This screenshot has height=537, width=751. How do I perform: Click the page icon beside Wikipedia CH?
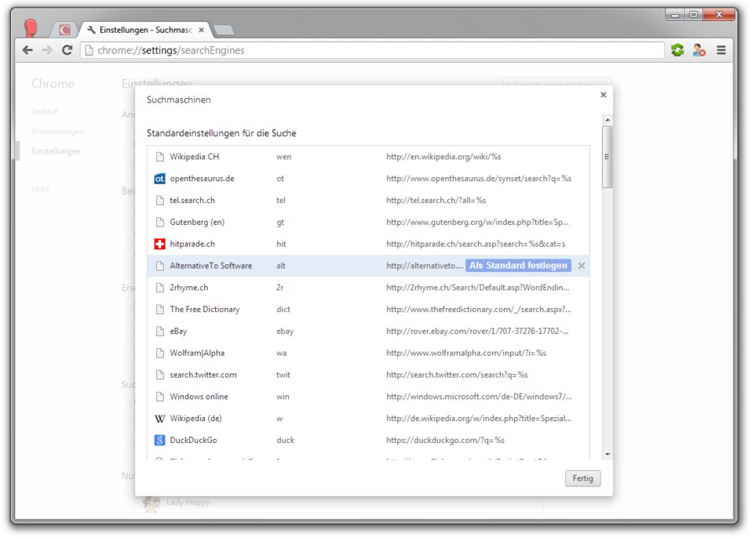tap(160, 157)
